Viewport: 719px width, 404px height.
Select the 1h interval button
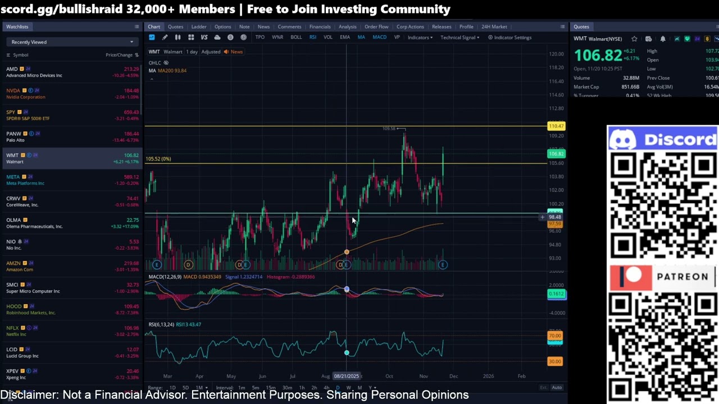pos(302,388)
